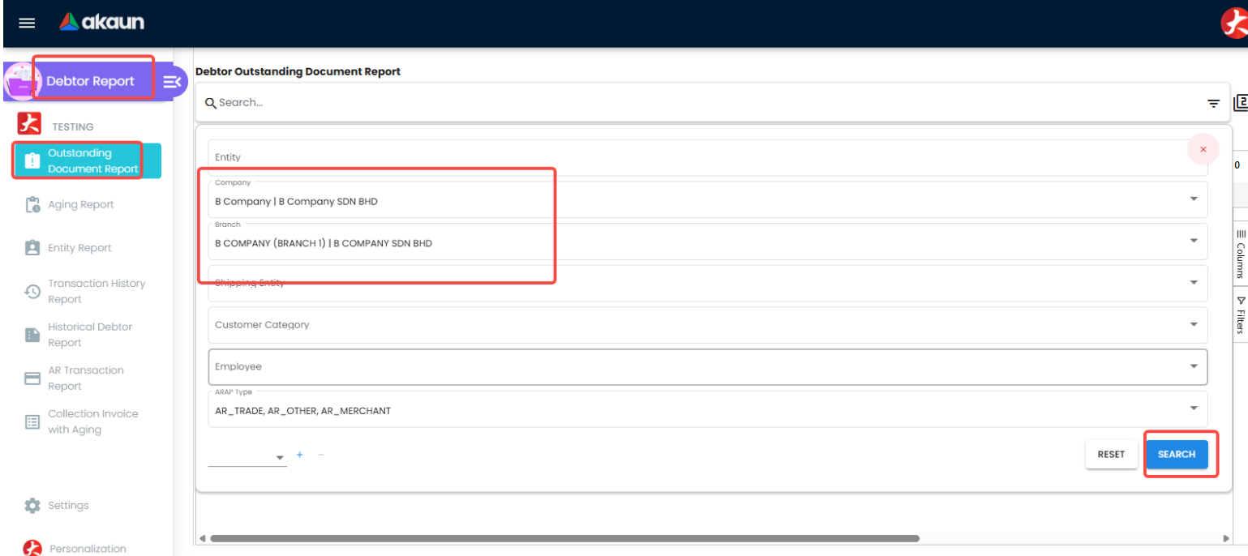
Task: Clear the Entity selection with the pink x
Action: point(1203,149)
